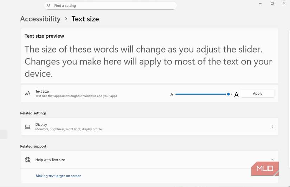The width and height of the screenshot is (290, 187).
Task: Click the Help globe icon
Action: [x=27, y=160]
